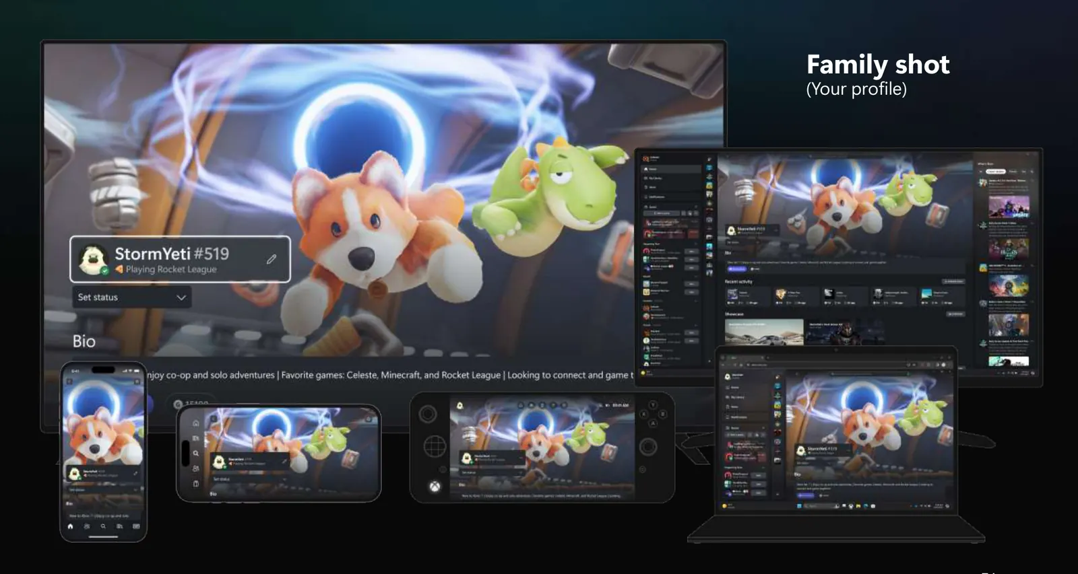Click the Windows Start button on the laptop taskbar
1078x574 pixels.
tap(800, 506)
